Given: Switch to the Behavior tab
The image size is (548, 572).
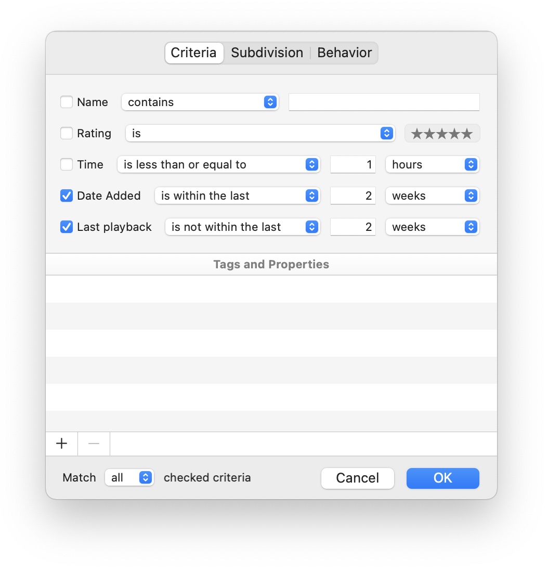Looking at the screenshot, I should coord(344,53).
